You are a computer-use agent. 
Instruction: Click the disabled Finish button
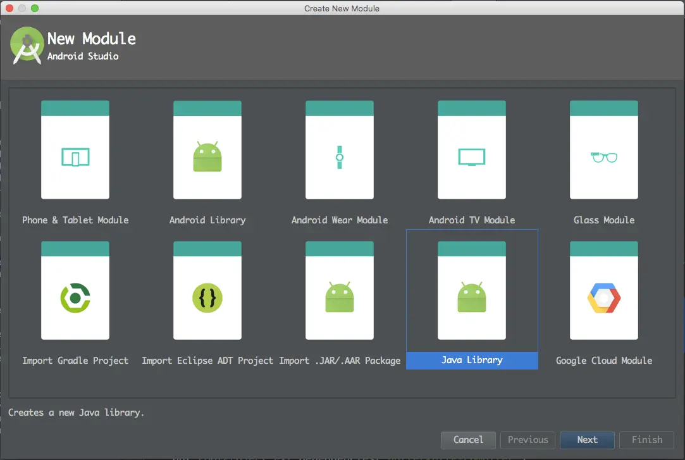(x=646, y=440)
